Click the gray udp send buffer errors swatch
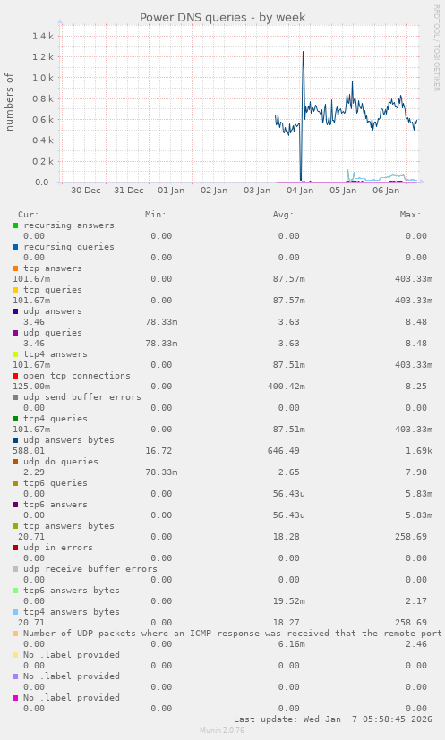This screenshot has width=445, height=740. pyautogui.click(x=15, y=397)
